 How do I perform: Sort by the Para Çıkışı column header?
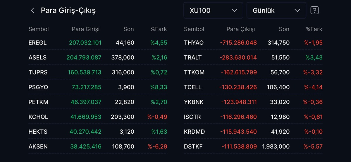(x=241, y=29)
